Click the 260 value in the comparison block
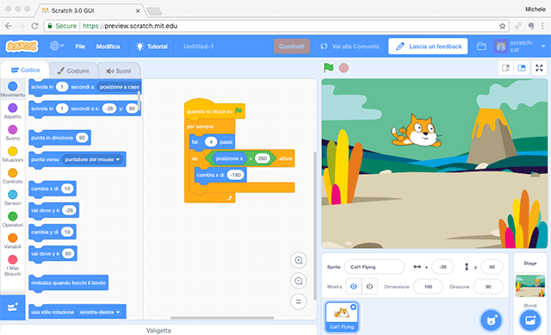Image resolution: width=551 pixels, height=335 pixels. pos(262,158)
